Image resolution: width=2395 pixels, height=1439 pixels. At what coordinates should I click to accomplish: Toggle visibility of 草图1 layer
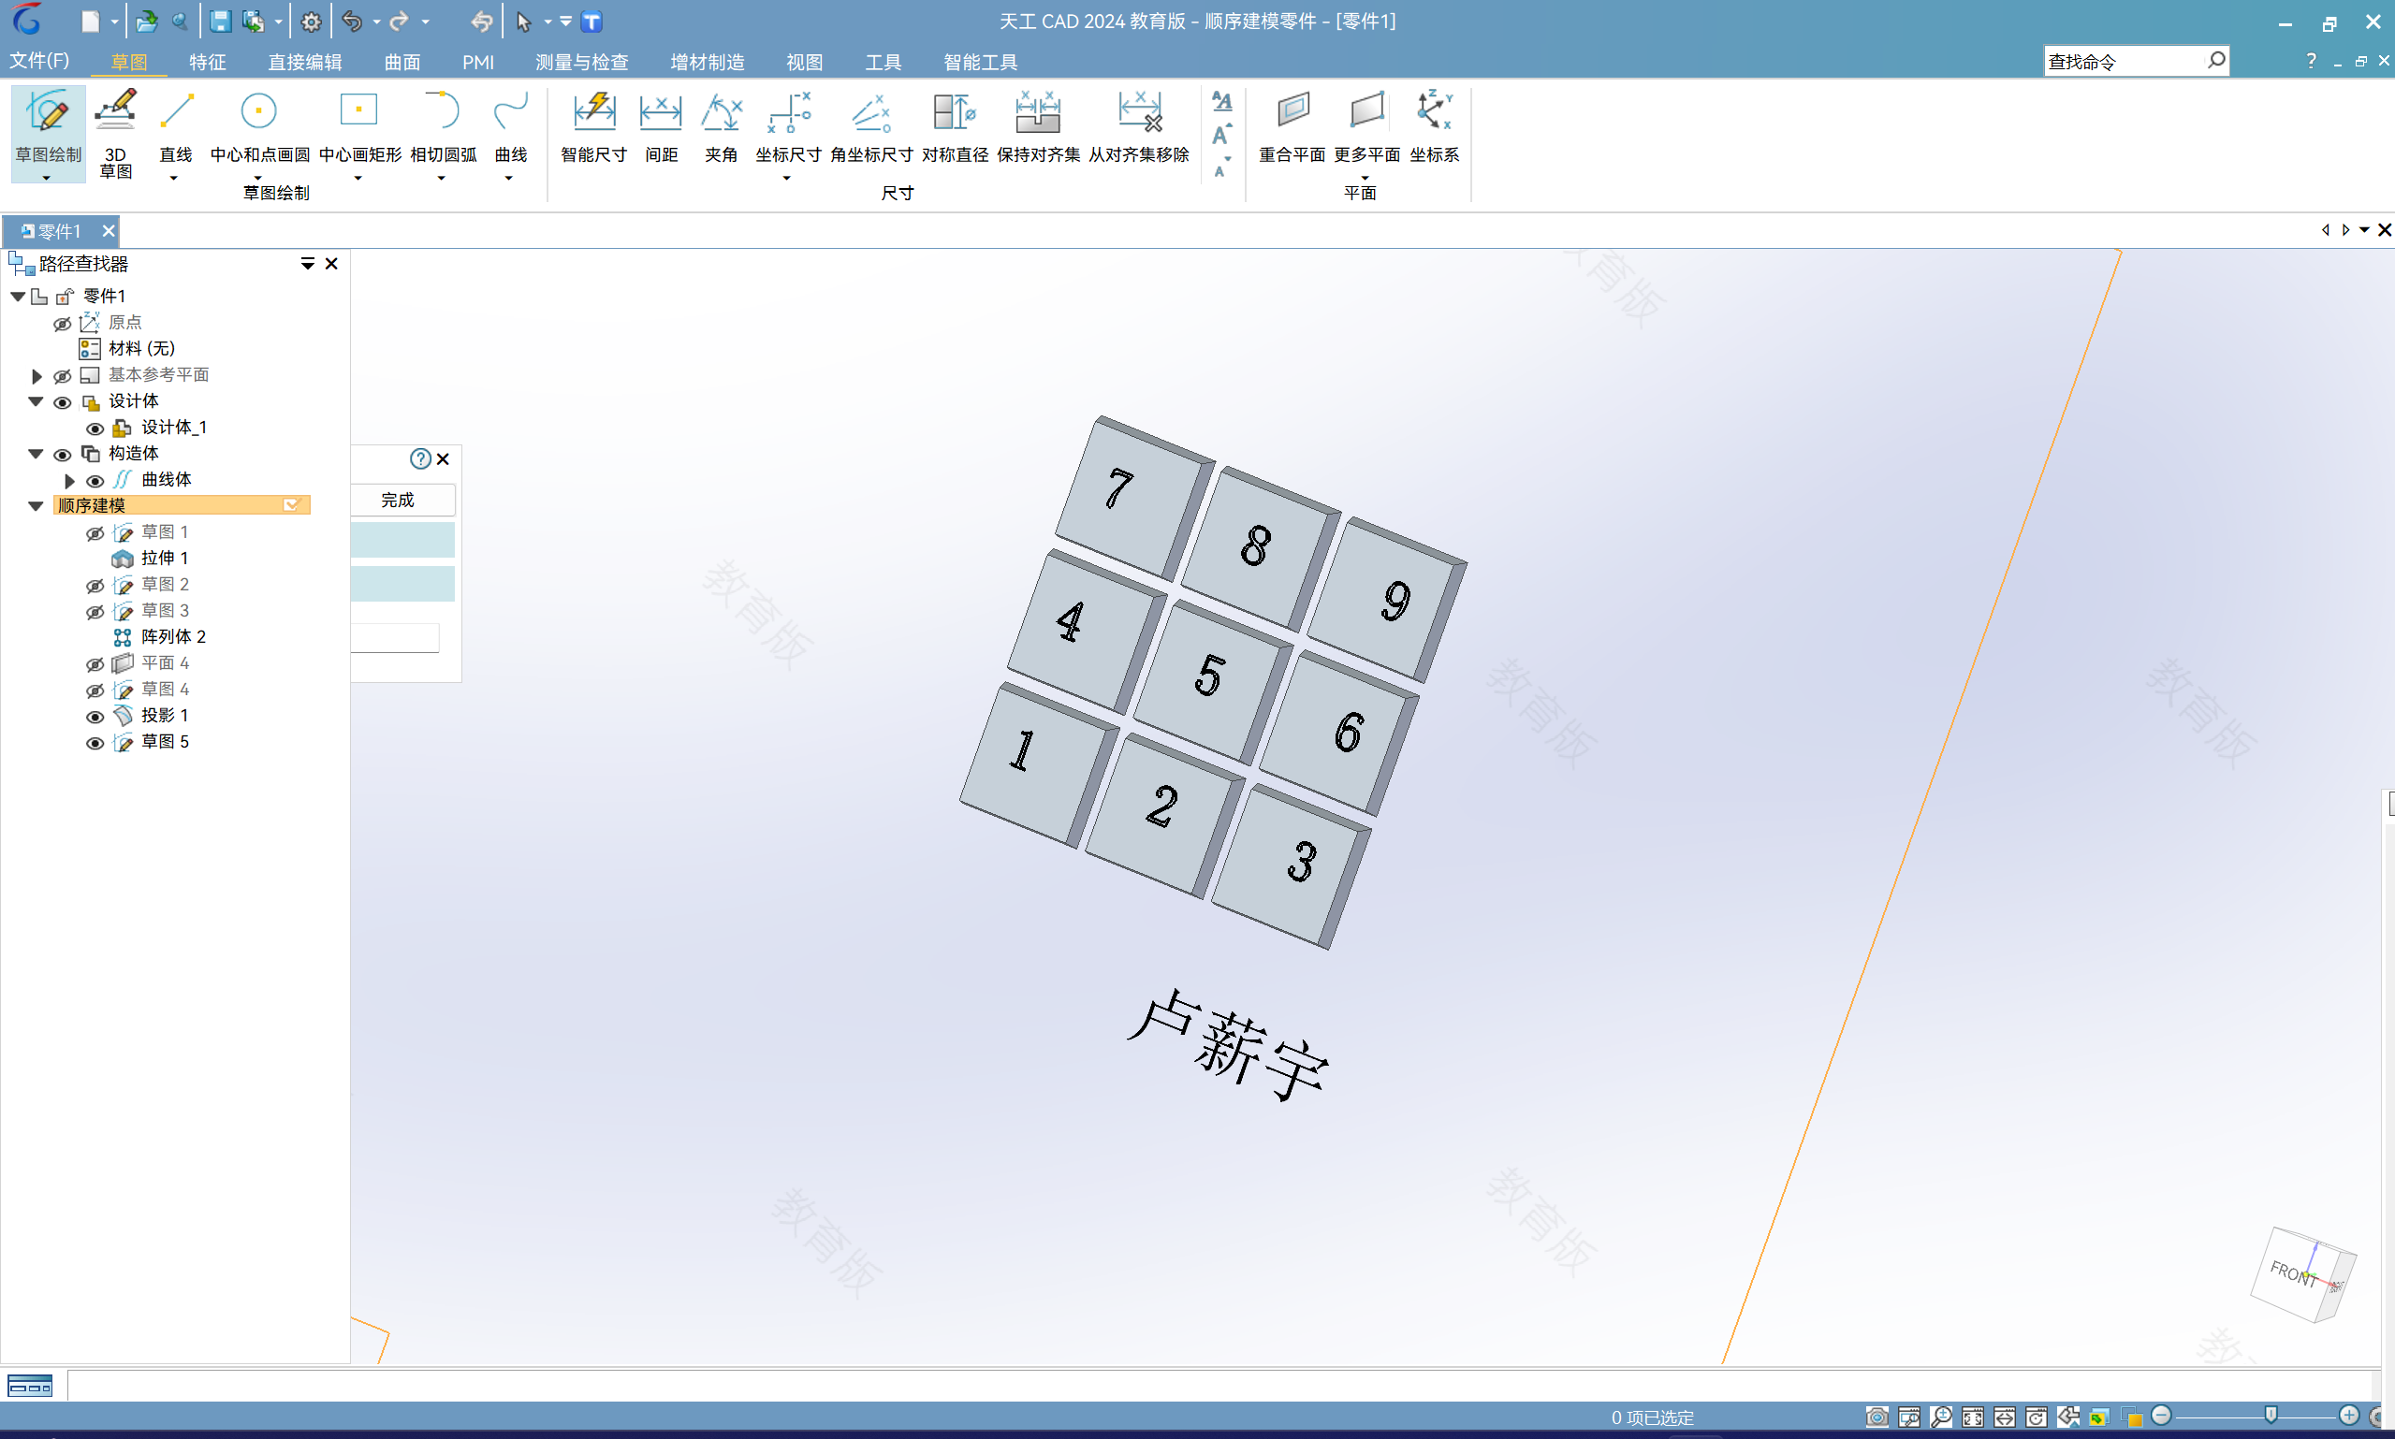(95, 532)
